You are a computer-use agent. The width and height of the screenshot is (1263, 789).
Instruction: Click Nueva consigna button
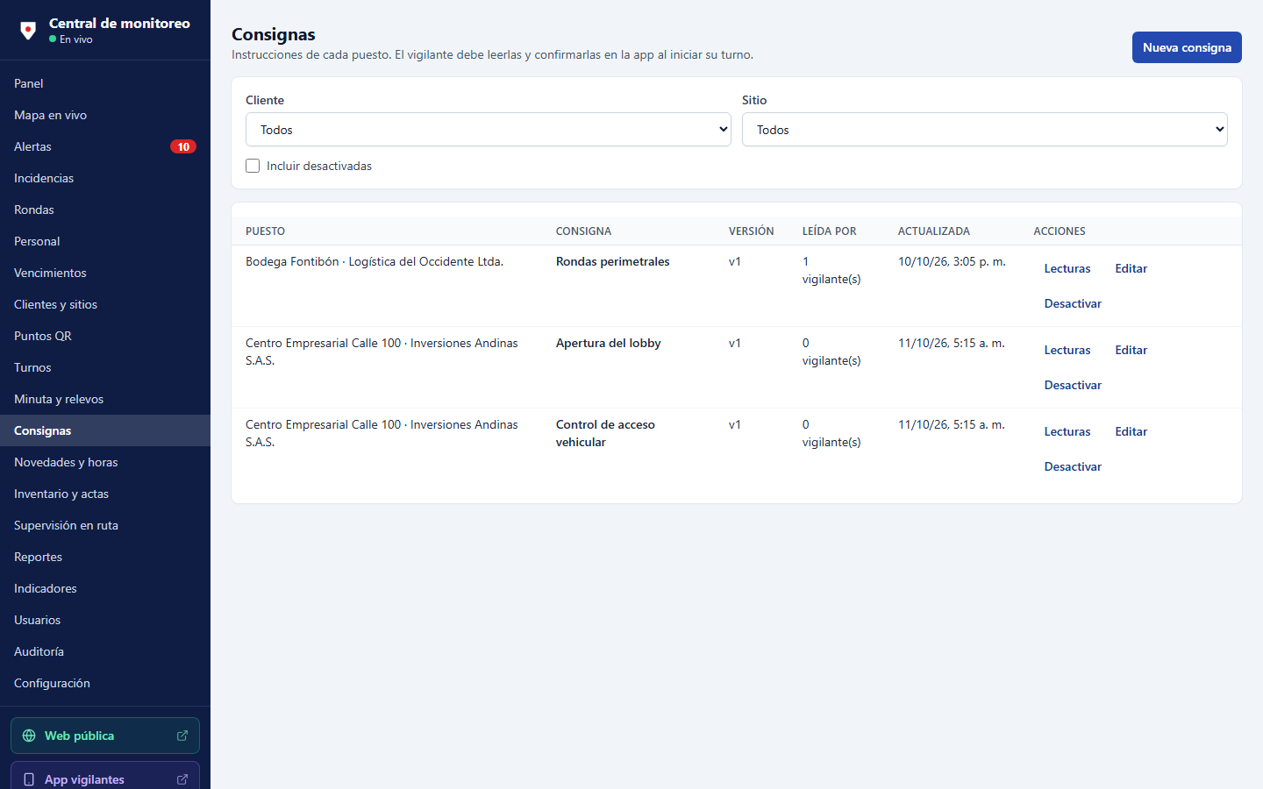pos(1187,47)
